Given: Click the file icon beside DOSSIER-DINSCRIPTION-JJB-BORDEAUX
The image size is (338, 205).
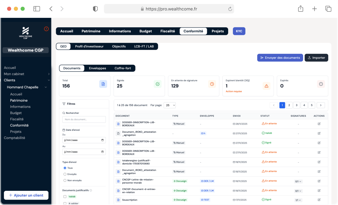Looking at the screenshot, I should 118,124.
